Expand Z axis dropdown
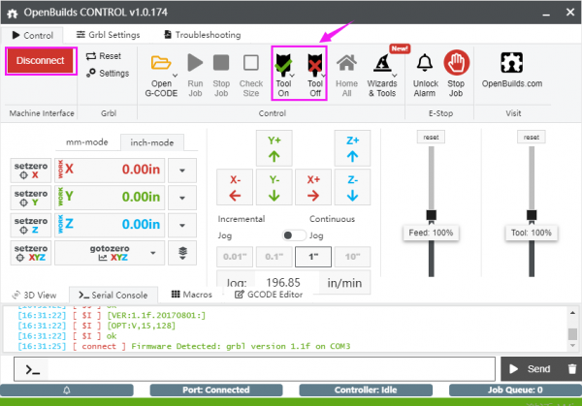Image resolution: width=582 pixels, height=406 pixels. (182, 226)
